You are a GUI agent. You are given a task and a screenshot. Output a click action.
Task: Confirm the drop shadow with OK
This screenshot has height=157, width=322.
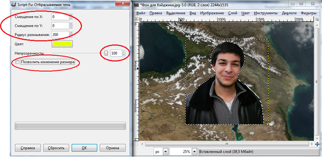pos(84,148)
